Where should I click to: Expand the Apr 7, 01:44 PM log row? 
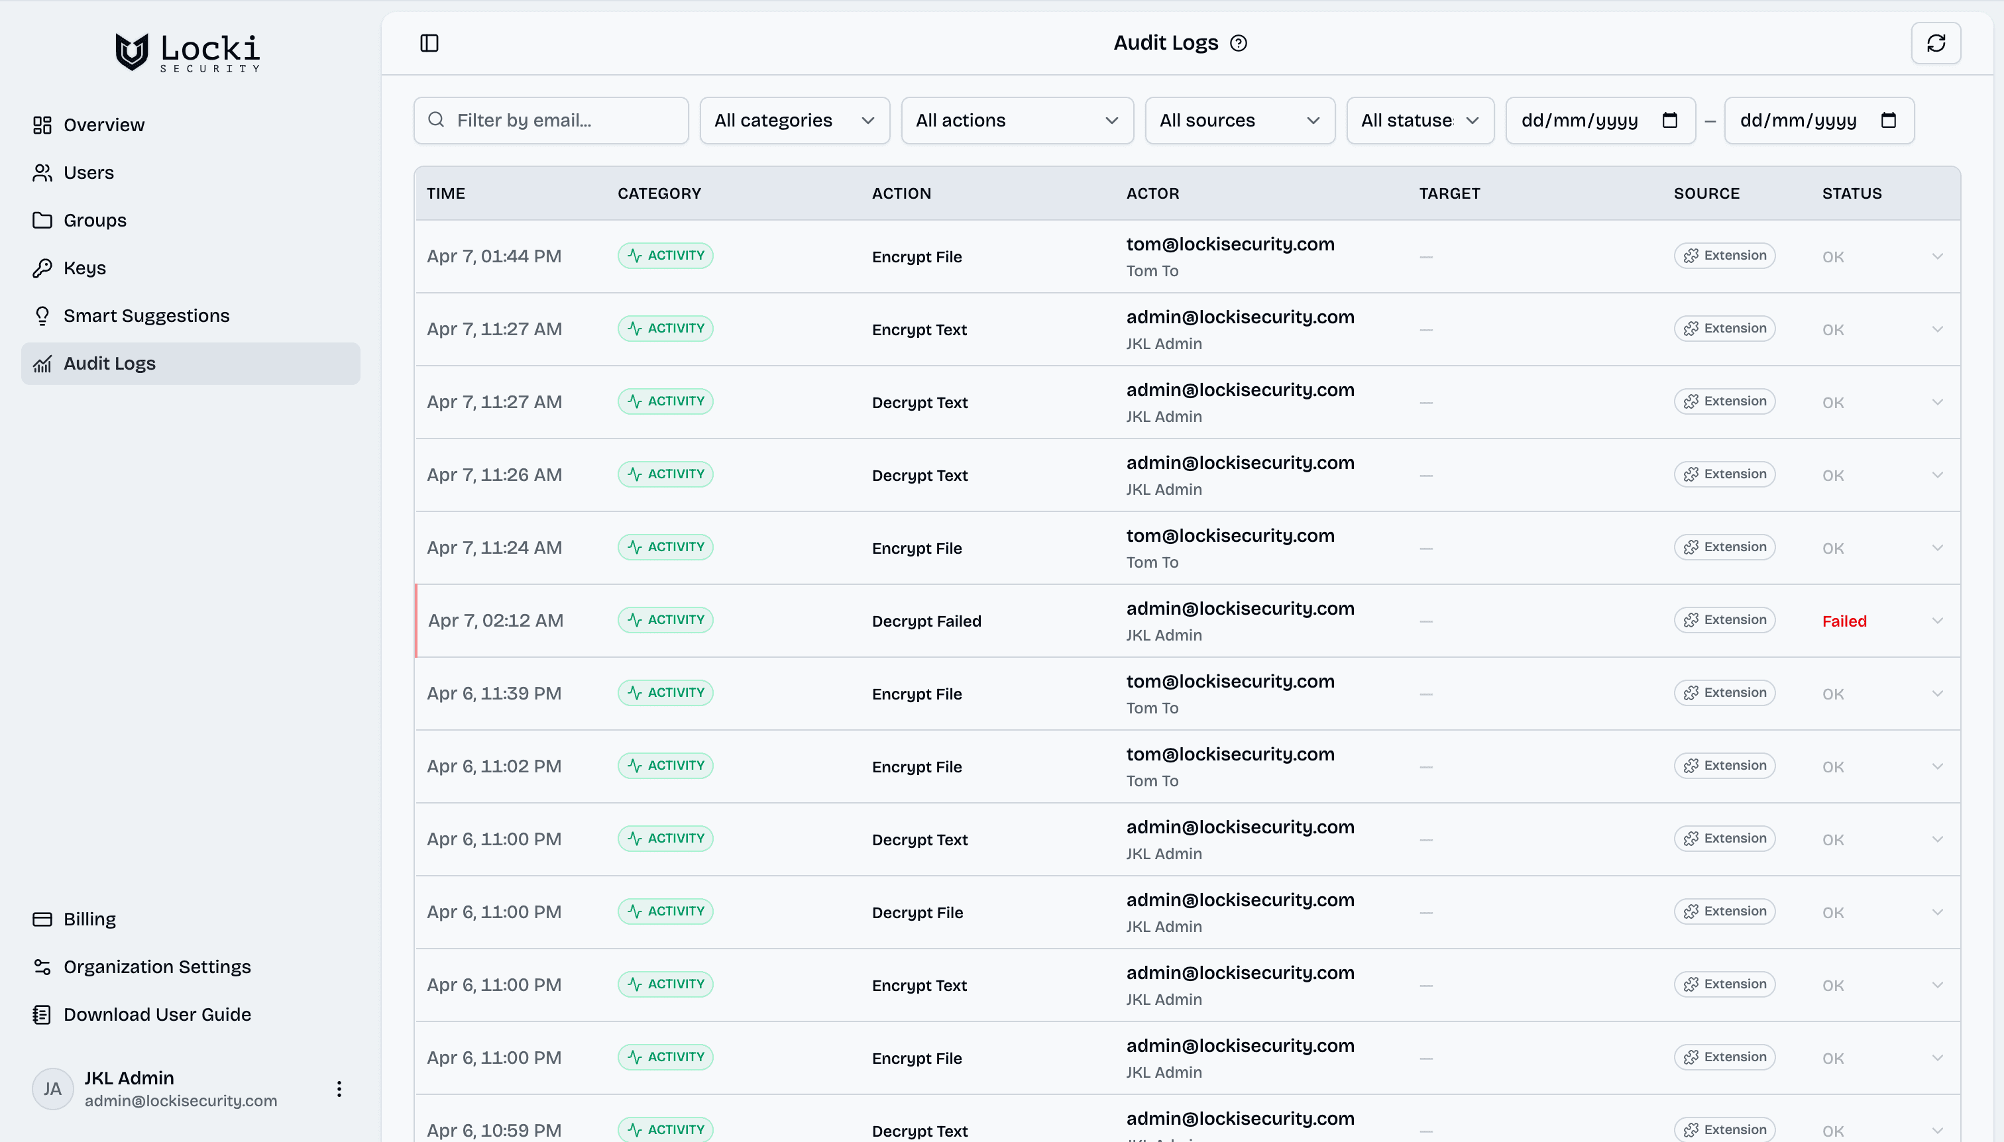point(1937,256)
